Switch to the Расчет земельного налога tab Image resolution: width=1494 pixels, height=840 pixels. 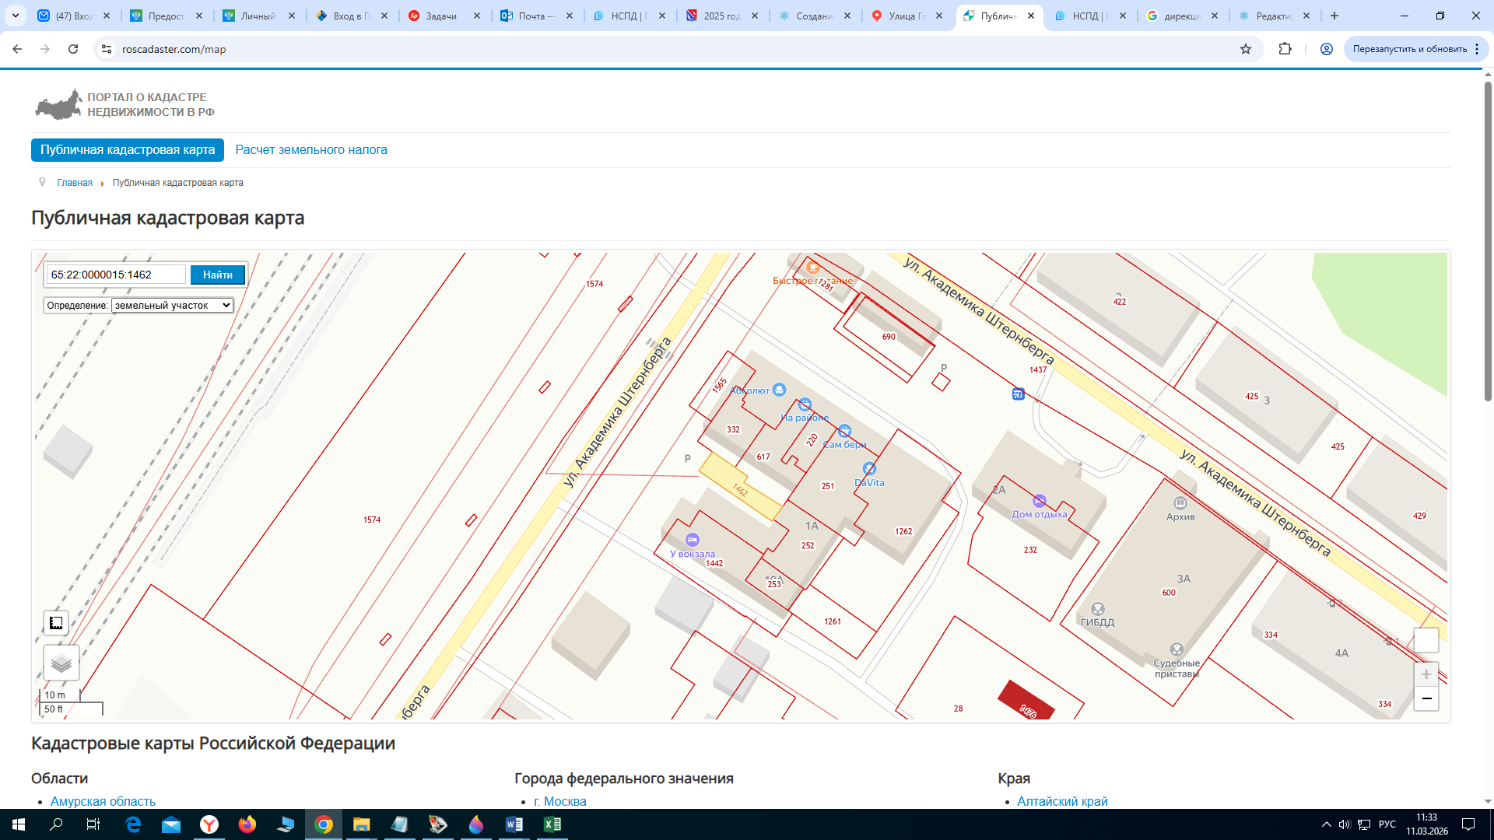click(x=311, y=150)
